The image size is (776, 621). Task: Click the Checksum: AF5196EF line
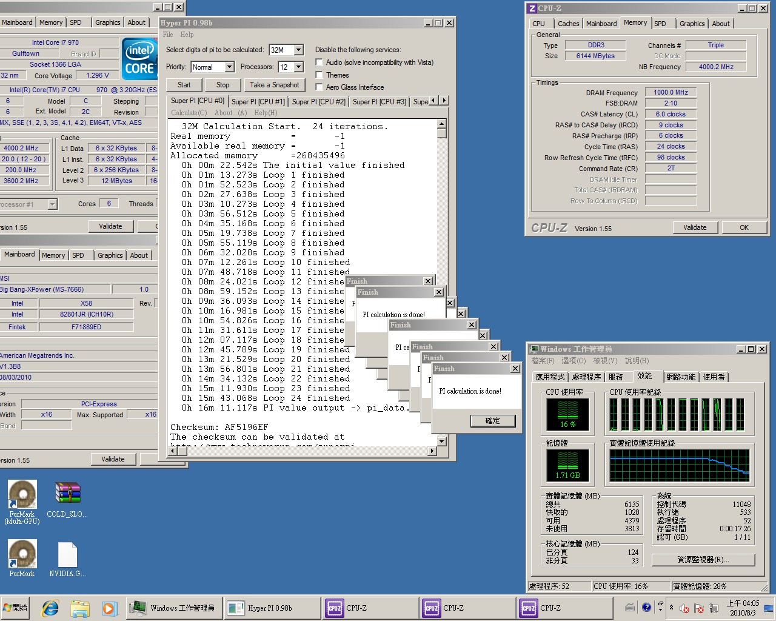[x=219, y=427]
